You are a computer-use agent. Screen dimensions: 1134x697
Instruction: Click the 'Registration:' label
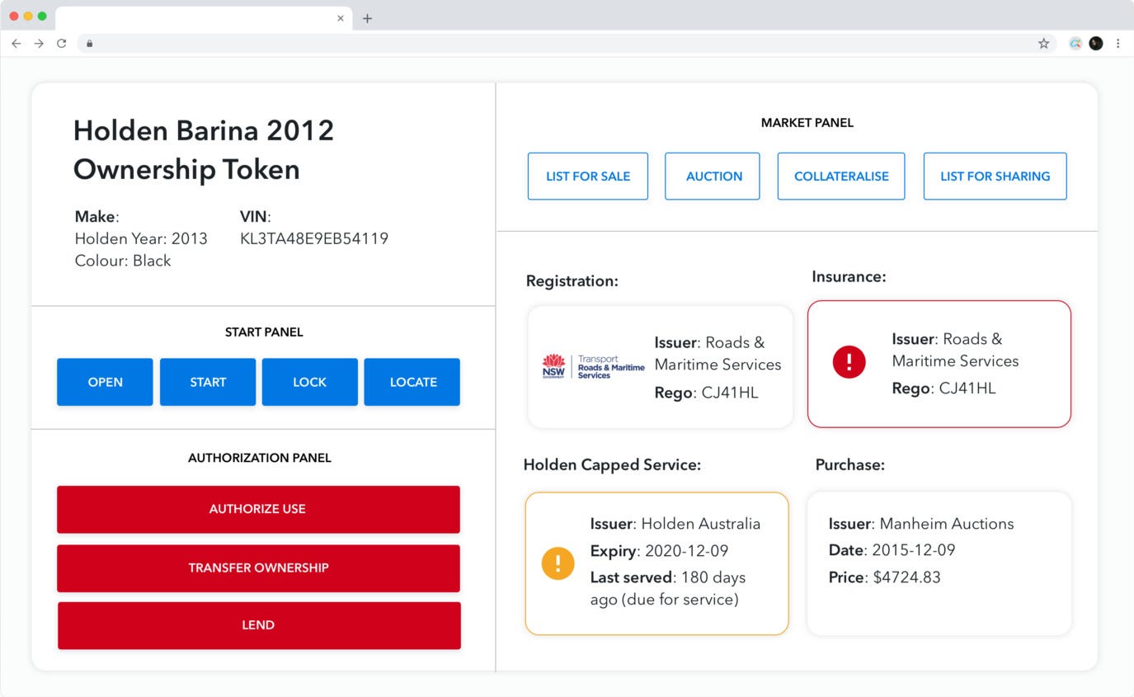572,281
